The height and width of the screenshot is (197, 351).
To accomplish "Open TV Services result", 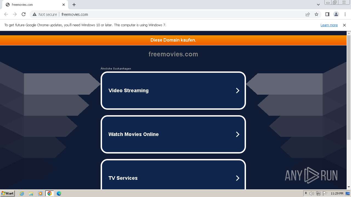I will click(173, 175).
